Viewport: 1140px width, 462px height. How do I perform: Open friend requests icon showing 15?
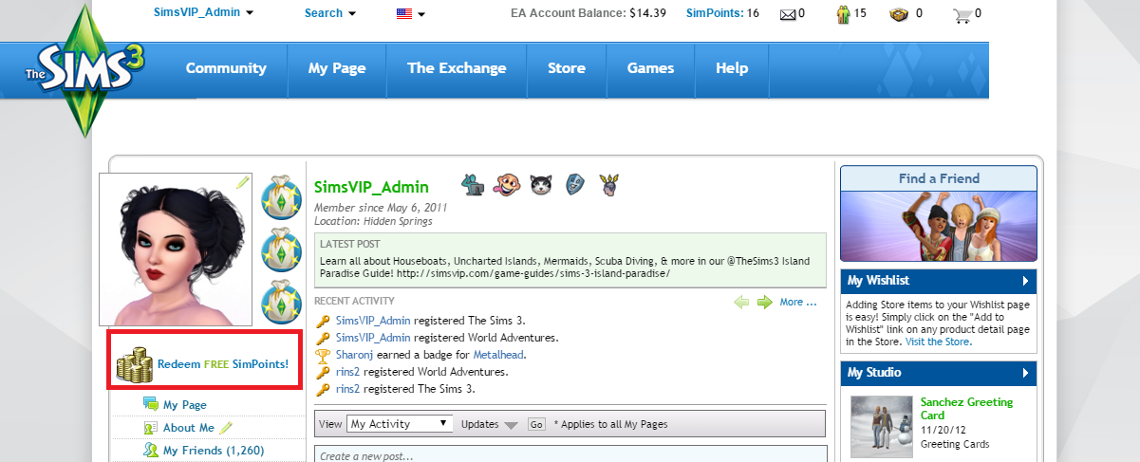click(843, 14)
